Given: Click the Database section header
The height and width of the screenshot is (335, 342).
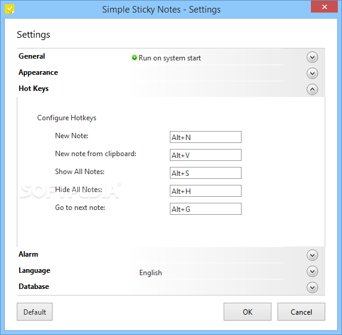Looking at the screenshot, I should [x=34, y=287].
